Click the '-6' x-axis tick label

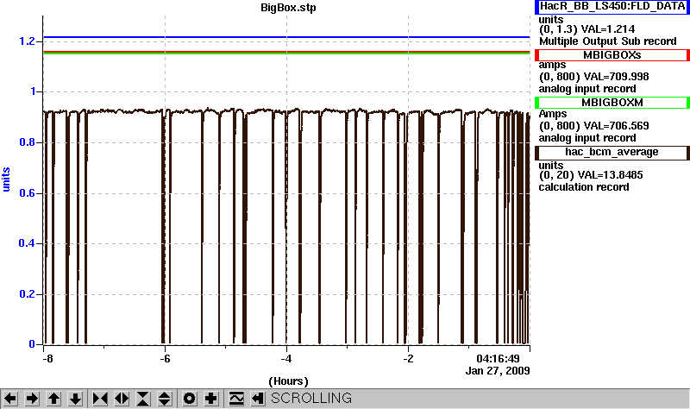[165, 359]
